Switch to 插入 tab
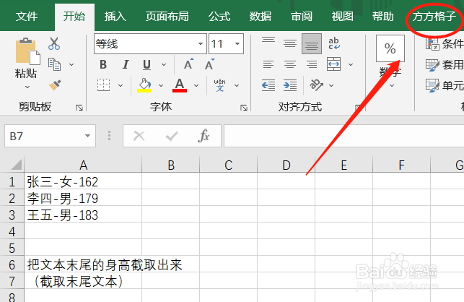This screenshot has height=302, width=464. click(x=115, y=17)
